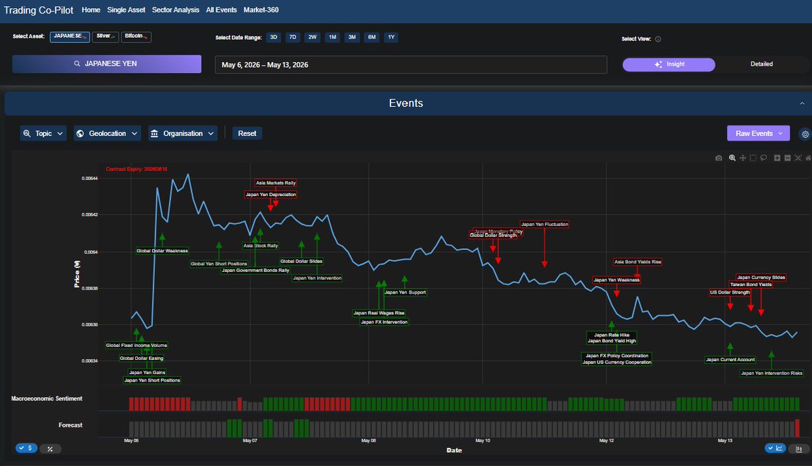Select the chart Pan tool
Viewport: 812px width, 466px height.
742,158
